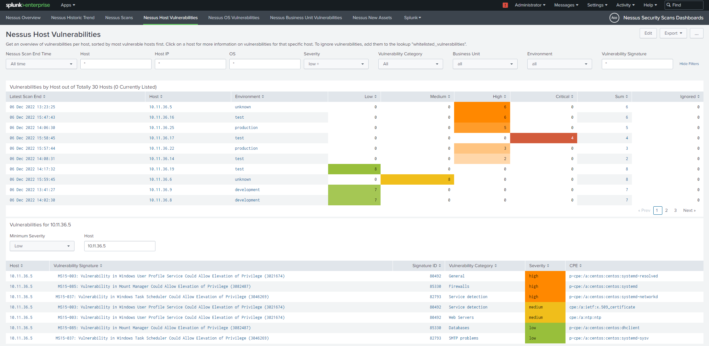Screen dimensions: 709x346
Task: Sort by Latest Scan End column
Action: tap(28, 97)
